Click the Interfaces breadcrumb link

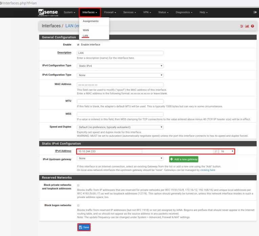(x=51, y=26)
